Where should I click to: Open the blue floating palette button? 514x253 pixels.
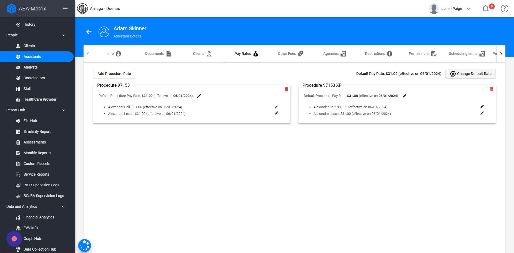[85, 246]
